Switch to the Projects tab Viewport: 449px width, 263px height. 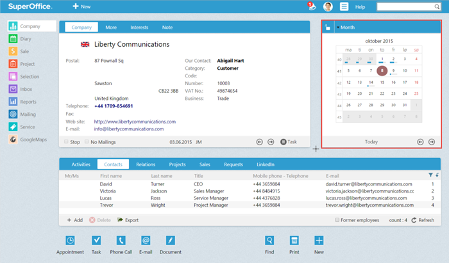177,164
